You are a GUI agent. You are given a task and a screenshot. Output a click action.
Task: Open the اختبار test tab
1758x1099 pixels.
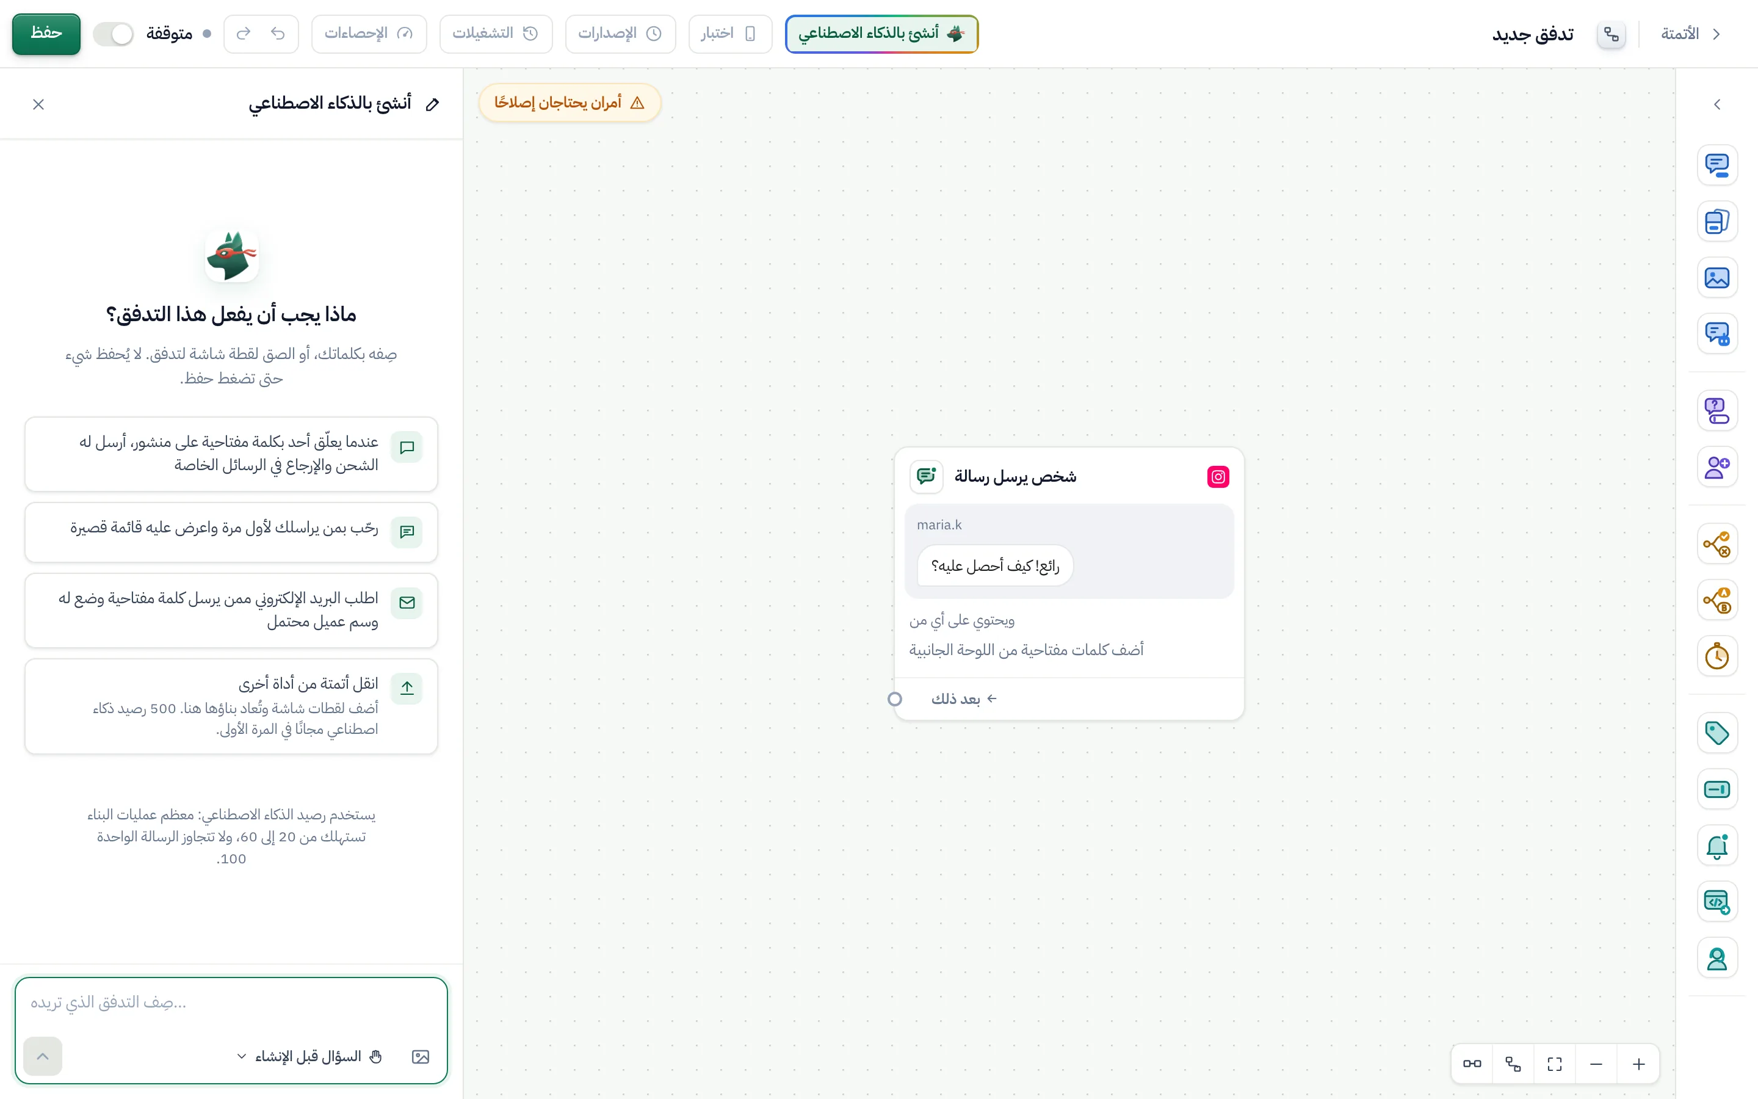click(729, 34)
